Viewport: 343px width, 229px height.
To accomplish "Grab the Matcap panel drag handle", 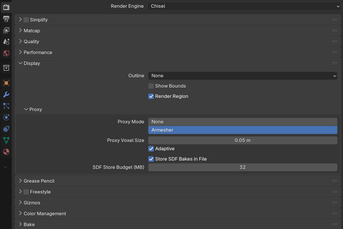I will [335, 31].
